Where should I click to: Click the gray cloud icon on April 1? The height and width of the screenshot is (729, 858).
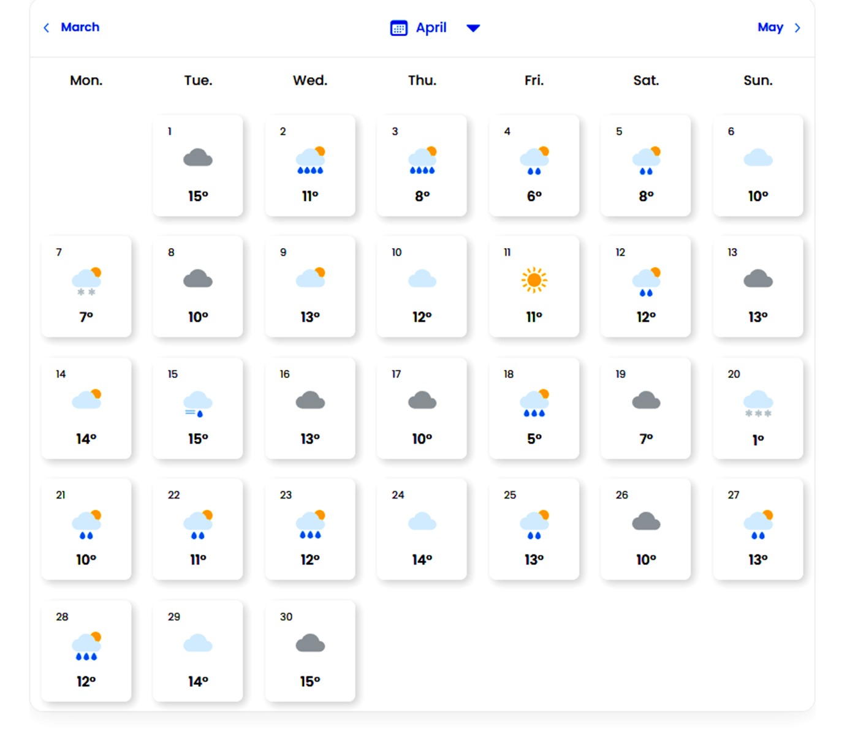[198, 159]
